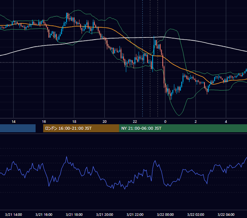The height and width of the screenshot is (218, 247).
Task: Click the hour 22 axis label
Action: [x=135, y=122]
